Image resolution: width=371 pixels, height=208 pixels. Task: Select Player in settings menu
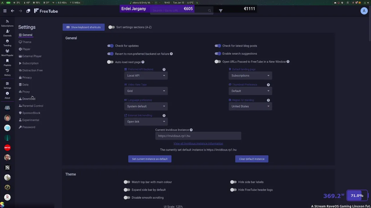(25, 49)
